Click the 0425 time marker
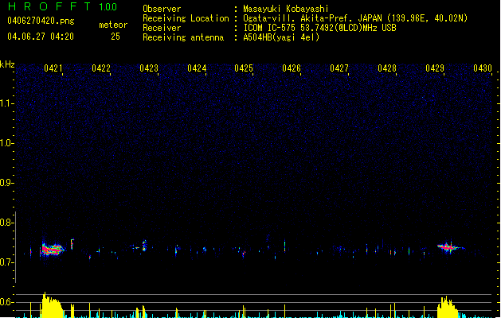The image size is (501, 318). pyautogui.click(x=244, y=68)
